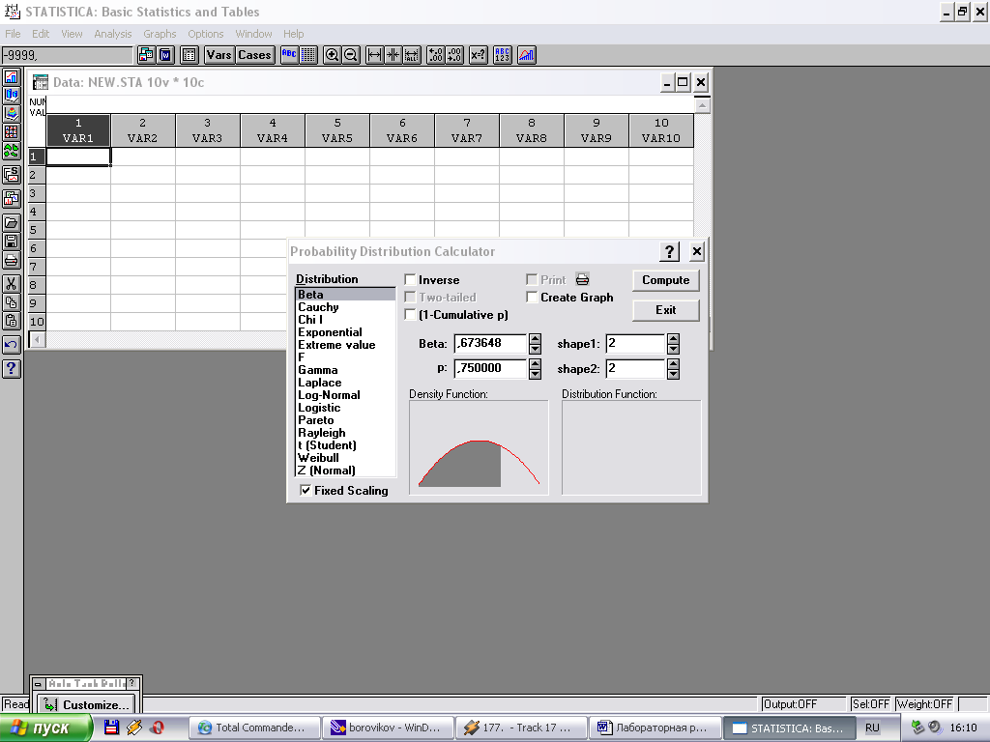Image resolution: width=990 pixels, height=742 pixels.
Task: Check the Create Graph option
Action: pos(533,297)
